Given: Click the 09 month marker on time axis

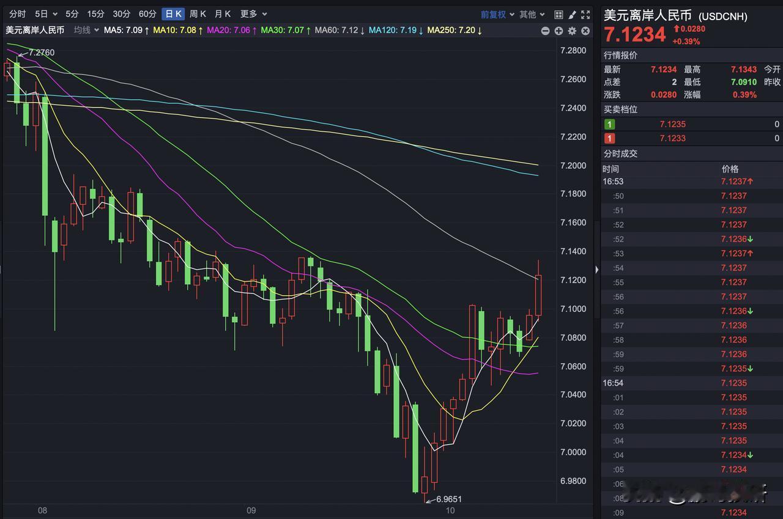Looking at the screenshot, I should [251, 510].
